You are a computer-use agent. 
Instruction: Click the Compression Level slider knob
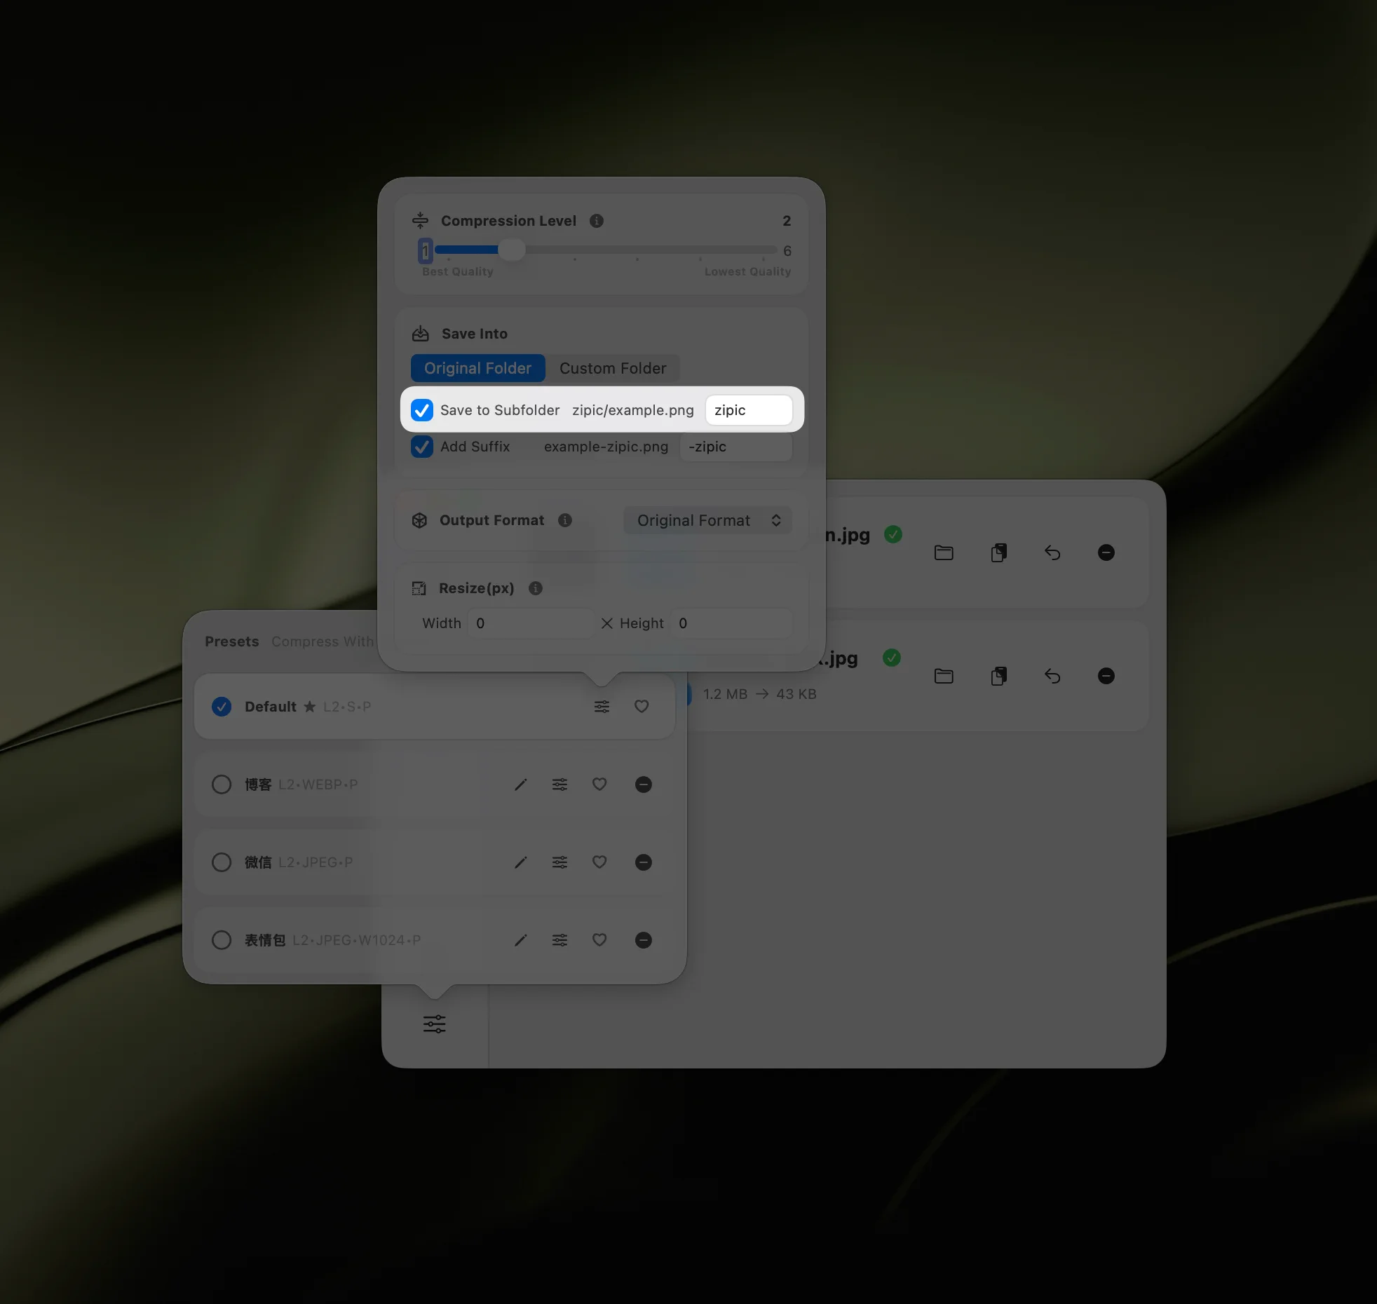(x=512, y=250)
